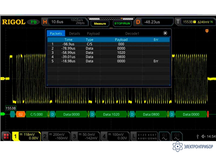This screenshot has height=155, width=216.
Task: Switch to the Packets tab
Action: coord(56,33)
